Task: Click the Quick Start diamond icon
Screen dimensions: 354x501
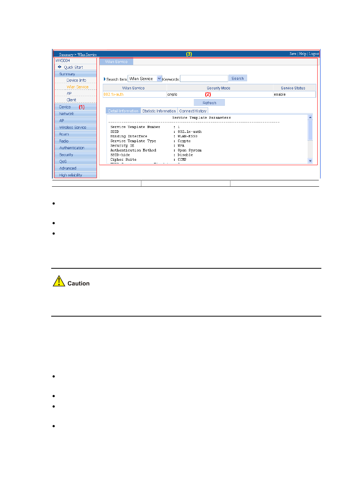Action: [x=59, y=67]
